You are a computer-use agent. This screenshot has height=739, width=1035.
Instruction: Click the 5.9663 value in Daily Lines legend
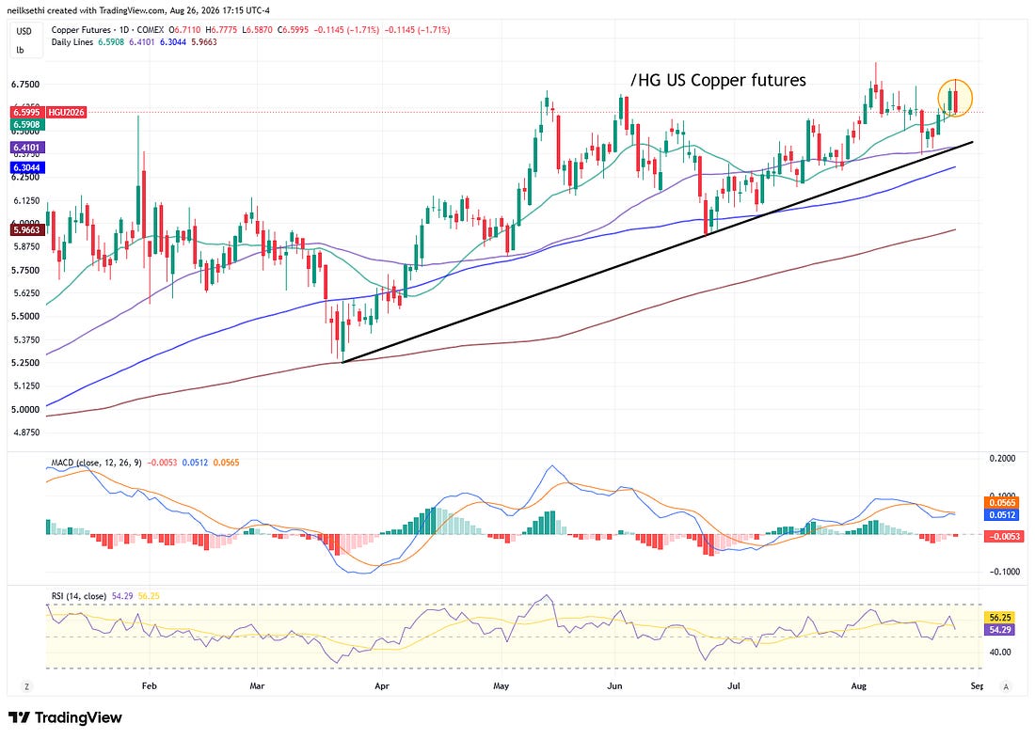coord(204,42)
